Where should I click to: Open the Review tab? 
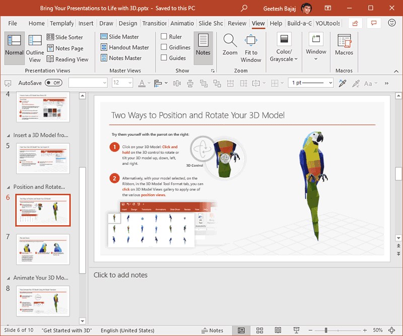click(237, 23)
